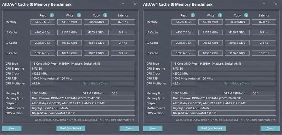Close the right AIDA64 window via X
The image size is (282, 135).
point(276,4)
